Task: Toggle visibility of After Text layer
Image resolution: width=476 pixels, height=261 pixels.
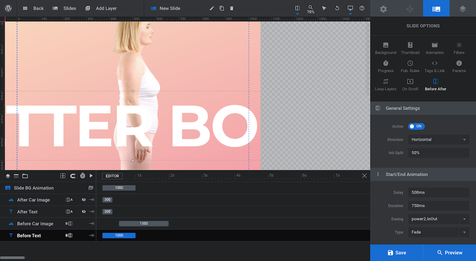Action: point(83,211)
